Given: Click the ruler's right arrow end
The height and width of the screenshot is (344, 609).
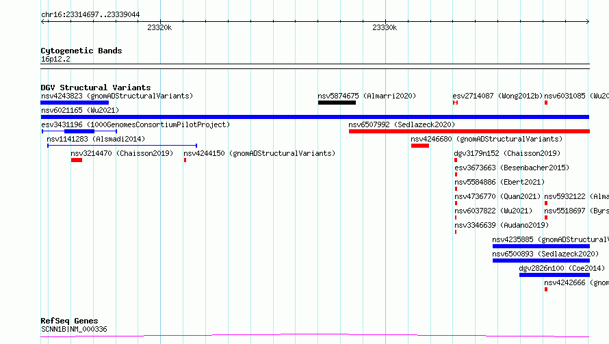Looking at the screenshot, I should click(588, 22).
